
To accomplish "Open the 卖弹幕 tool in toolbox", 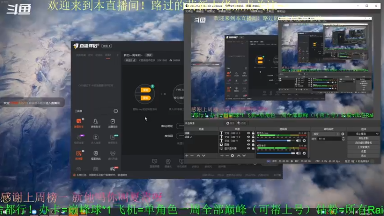I will coord(79,155).
